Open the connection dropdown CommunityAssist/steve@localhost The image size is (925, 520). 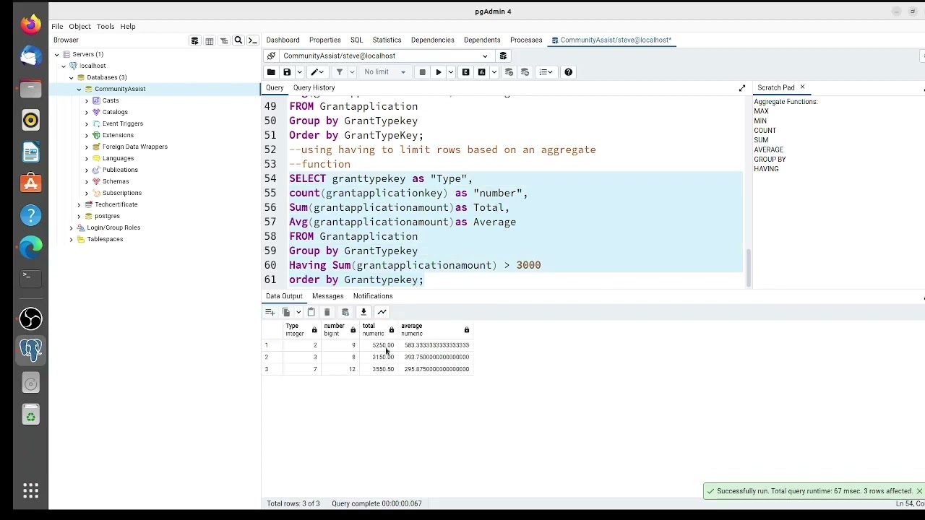[x=386, y=56]
